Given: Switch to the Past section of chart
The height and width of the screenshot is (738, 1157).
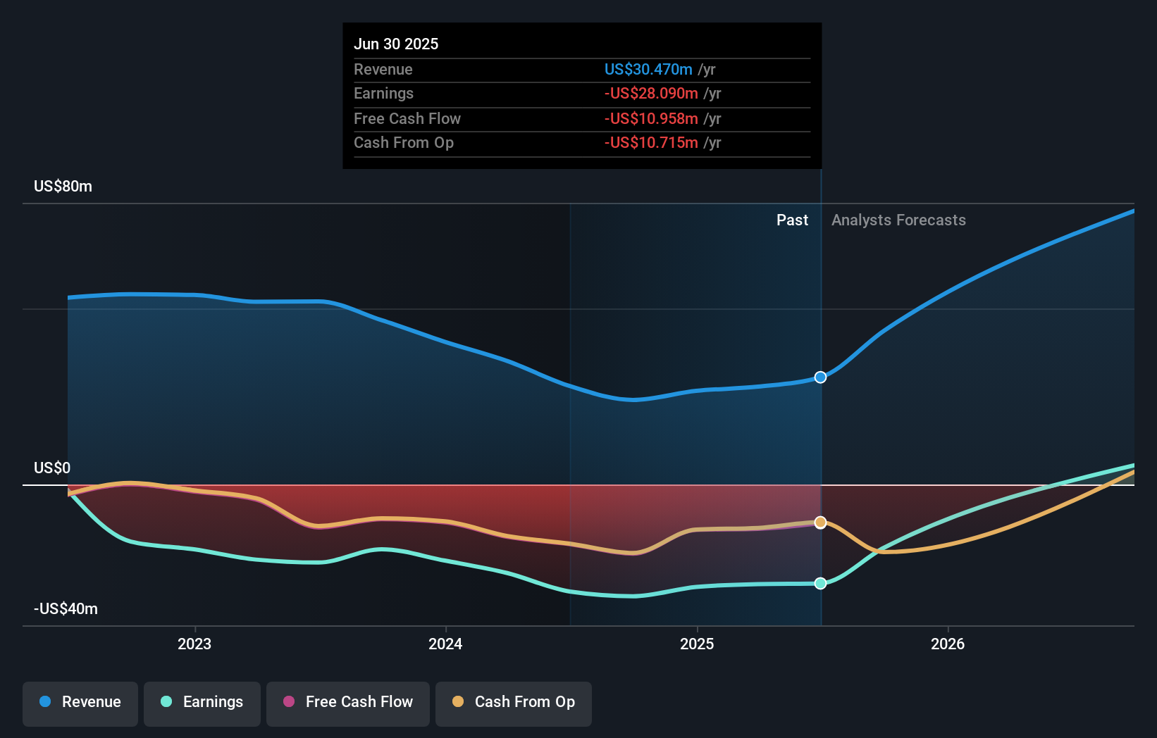Looking at the screenshot, I should [x=792, y=220].
